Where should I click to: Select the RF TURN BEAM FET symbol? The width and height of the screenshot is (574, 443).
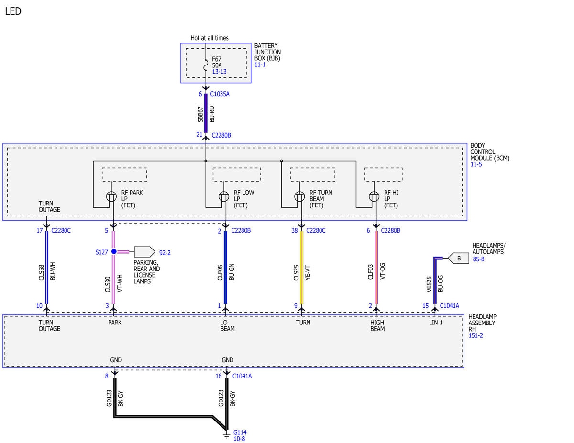299,196
